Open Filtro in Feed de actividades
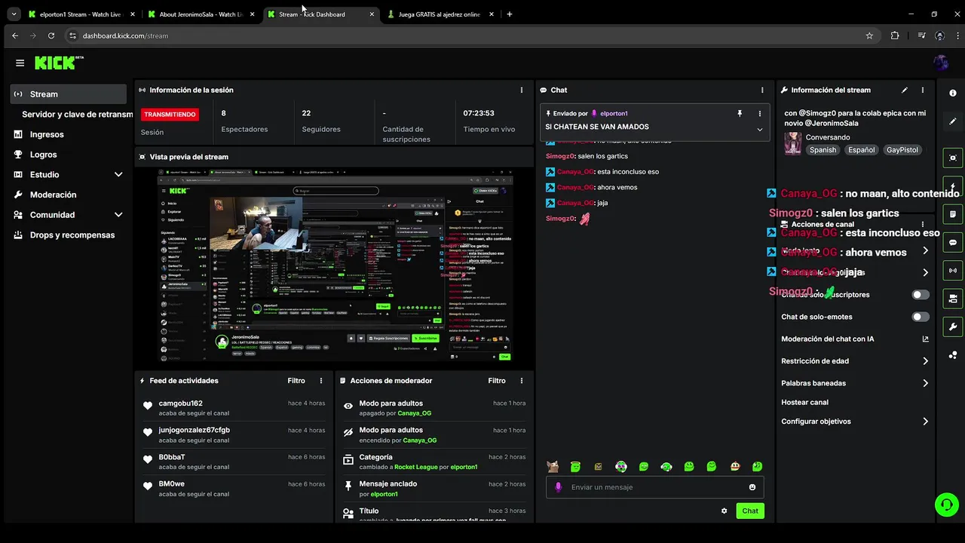This screenshot has height=543, width=965. (x=296, y=381)
